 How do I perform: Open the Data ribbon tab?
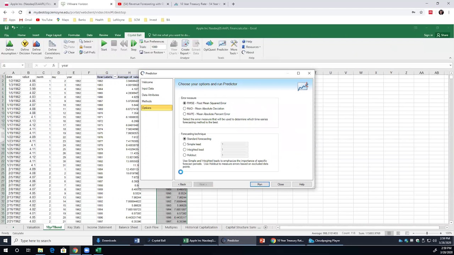coord(89,35)
